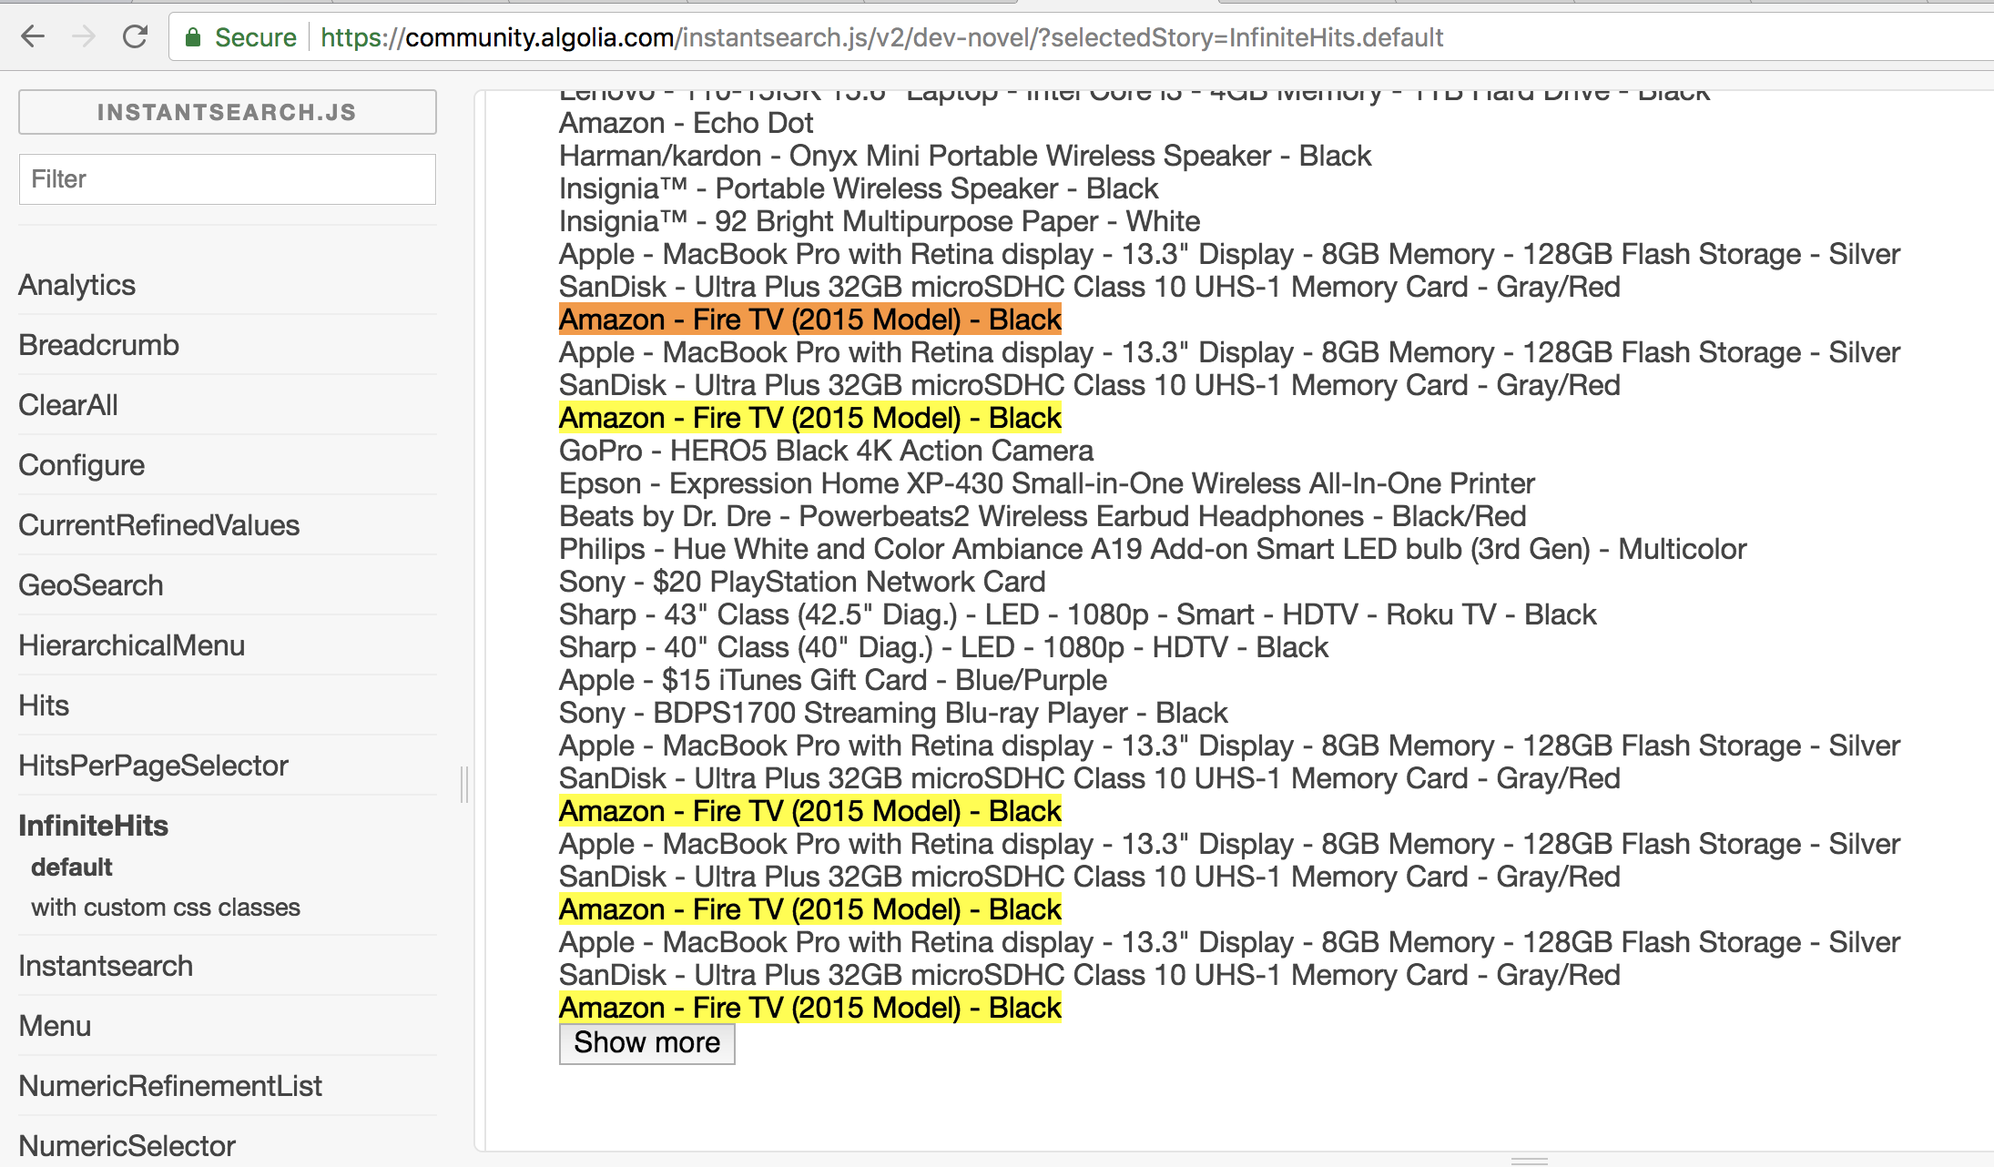The image size is (1994, 1167).
Task: Open HitsPerPageSelector in the sidebar
Action: (x=154, y=766)
